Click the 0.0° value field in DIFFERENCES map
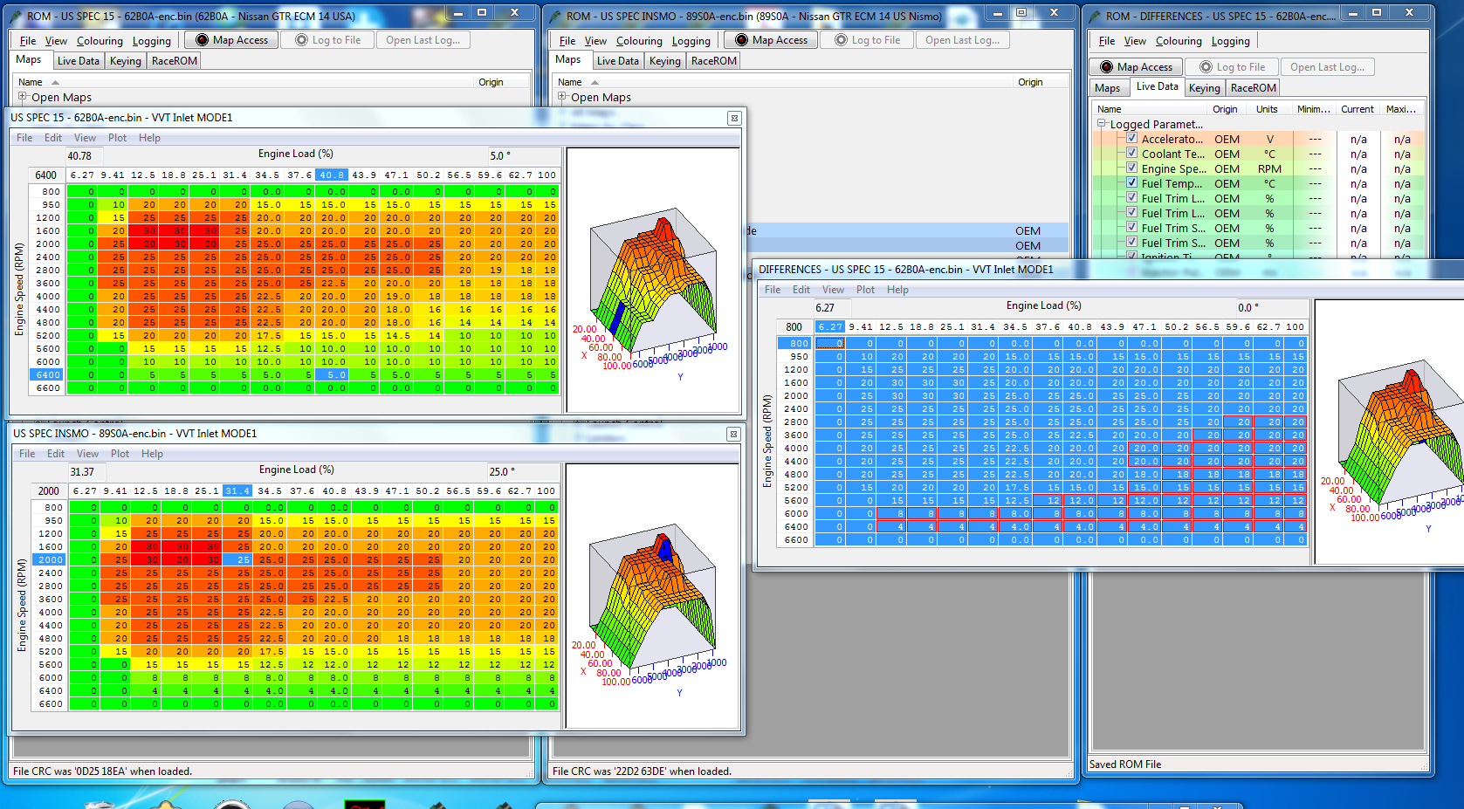Screen dimensions: 1464x809 (1271, 308)
